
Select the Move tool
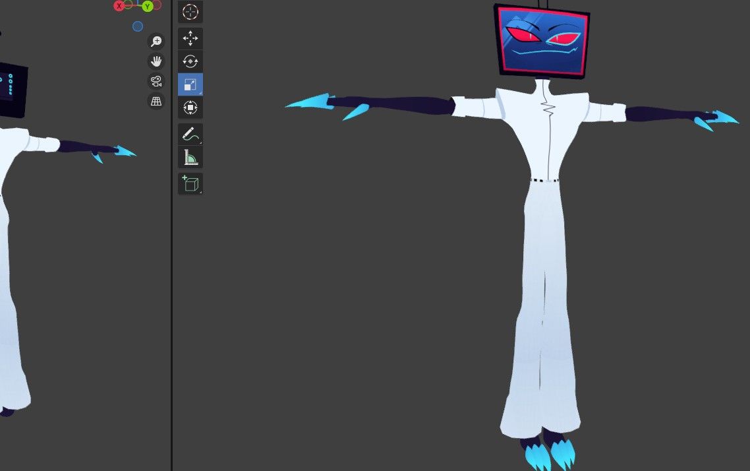click(190, 38)
